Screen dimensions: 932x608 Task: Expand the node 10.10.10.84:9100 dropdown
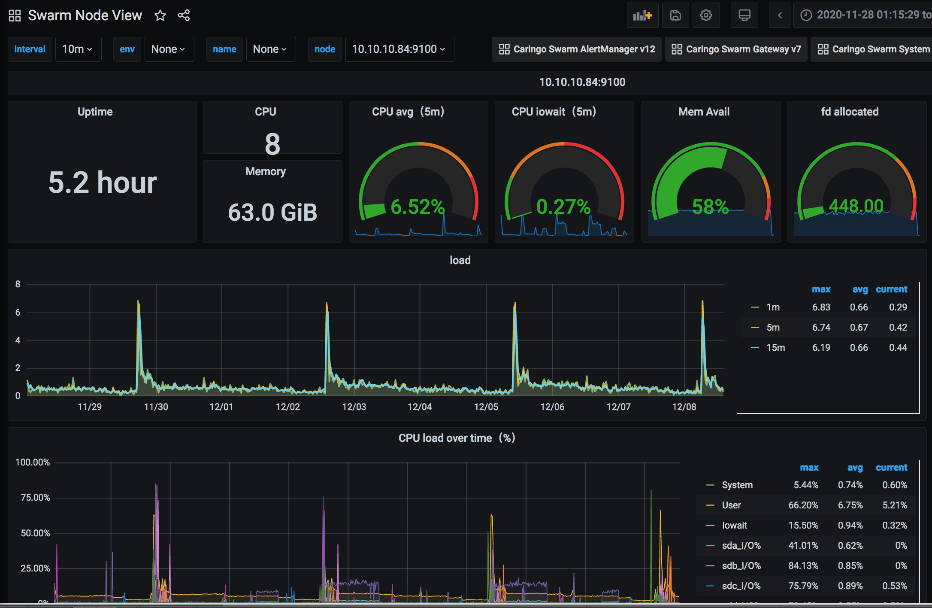click(399, 49)
